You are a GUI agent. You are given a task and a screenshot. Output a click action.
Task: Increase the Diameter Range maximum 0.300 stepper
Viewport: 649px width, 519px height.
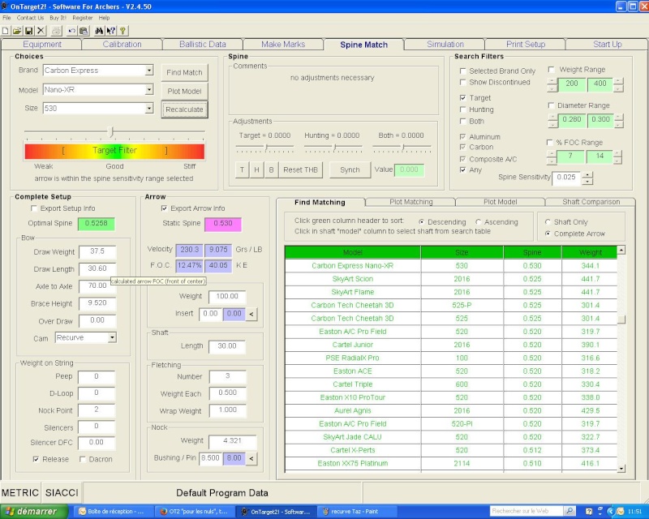pos(618,117)
